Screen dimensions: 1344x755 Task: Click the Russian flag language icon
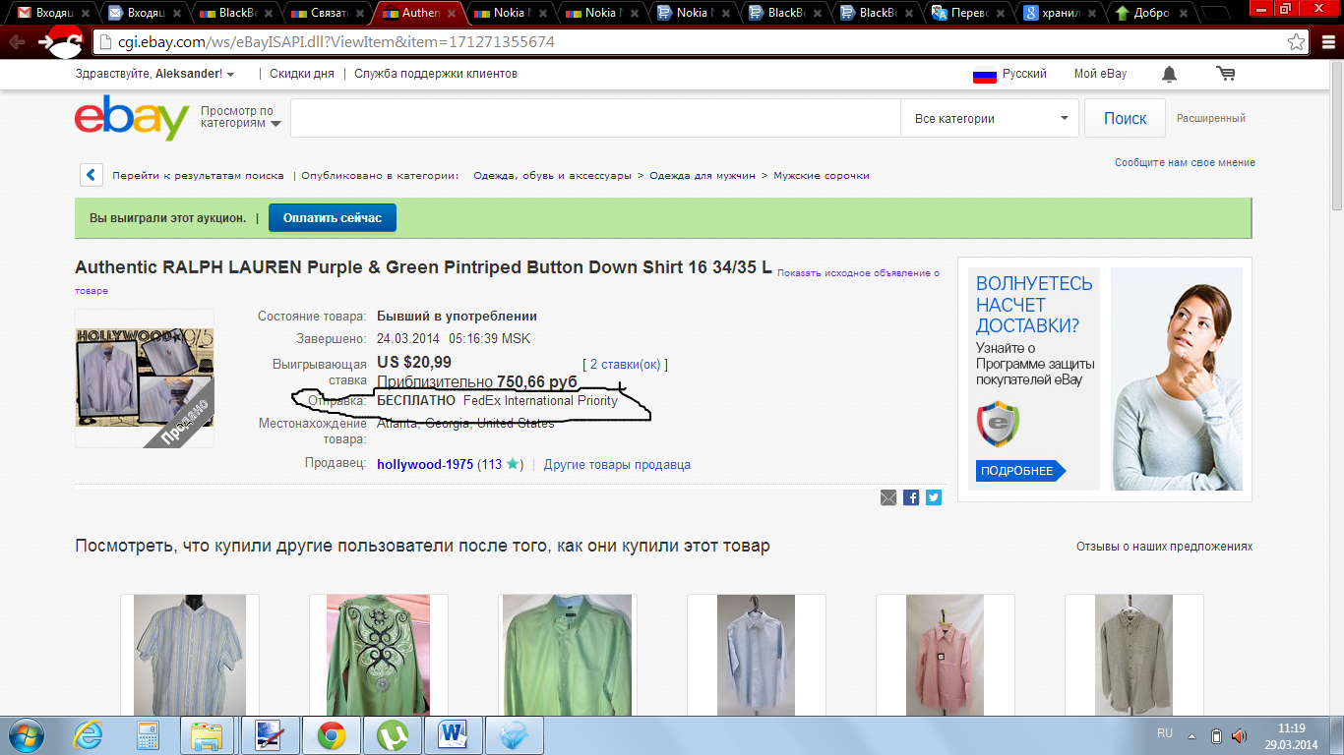[x=985, y=75]
